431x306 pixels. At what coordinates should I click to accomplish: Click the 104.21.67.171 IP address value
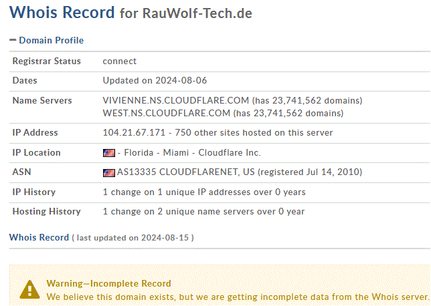[x=134, y=132]
